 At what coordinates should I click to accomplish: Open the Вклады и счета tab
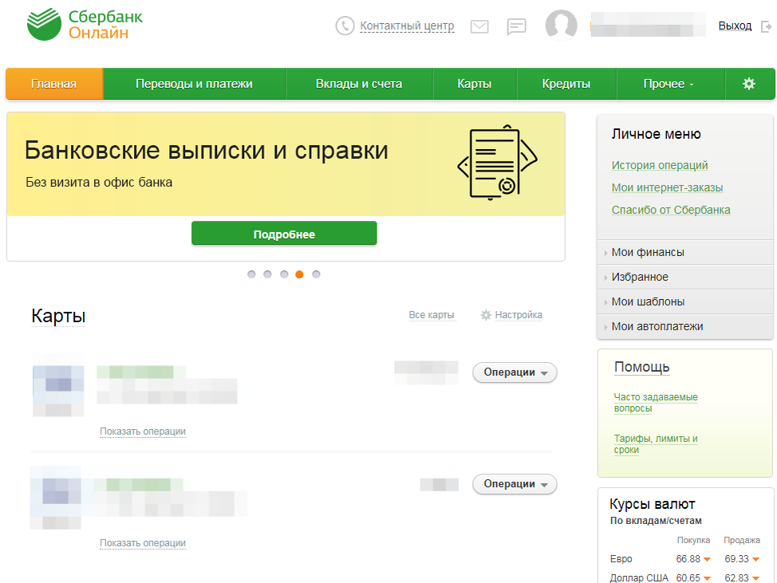point(359,84)
